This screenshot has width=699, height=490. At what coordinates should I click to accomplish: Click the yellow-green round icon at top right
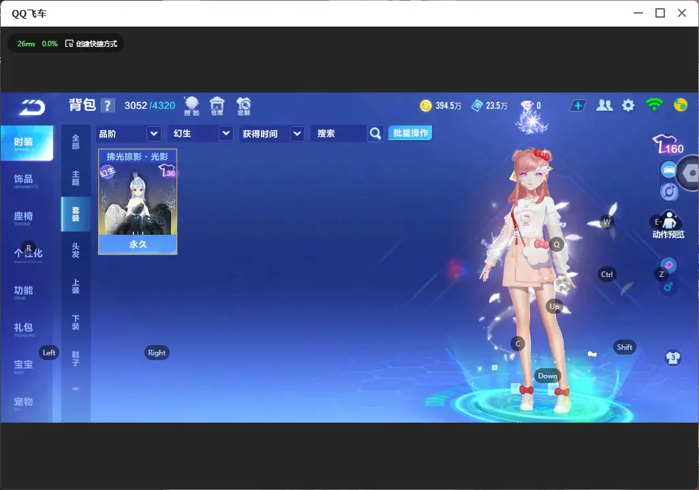click(681, 105)
